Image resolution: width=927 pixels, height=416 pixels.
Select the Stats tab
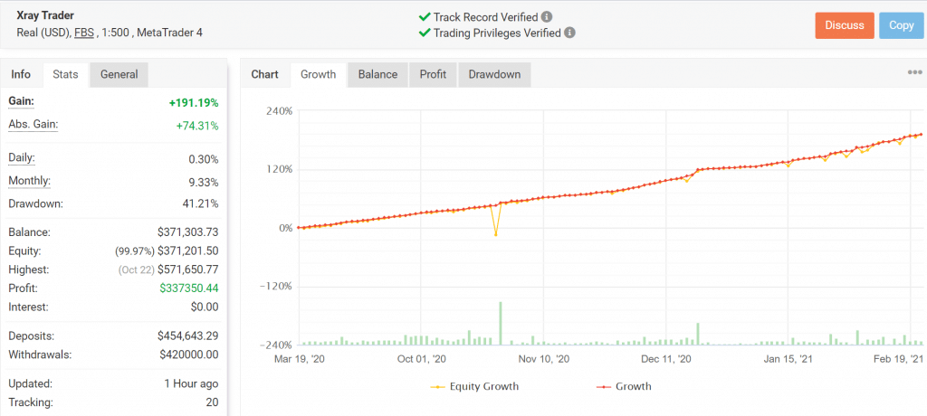click(x=66, y=74)
